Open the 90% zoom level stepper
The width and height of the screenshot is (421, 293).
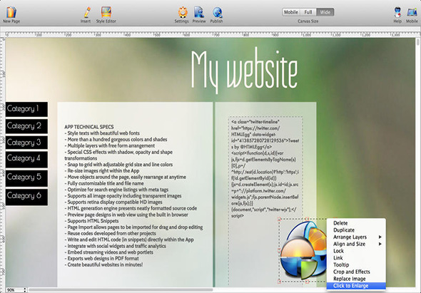click(x=25, y=290)
